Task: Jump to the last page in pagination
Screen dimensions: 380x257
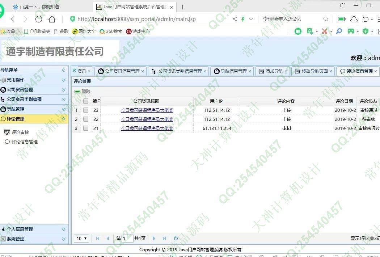Action: [x=164, y=239]
